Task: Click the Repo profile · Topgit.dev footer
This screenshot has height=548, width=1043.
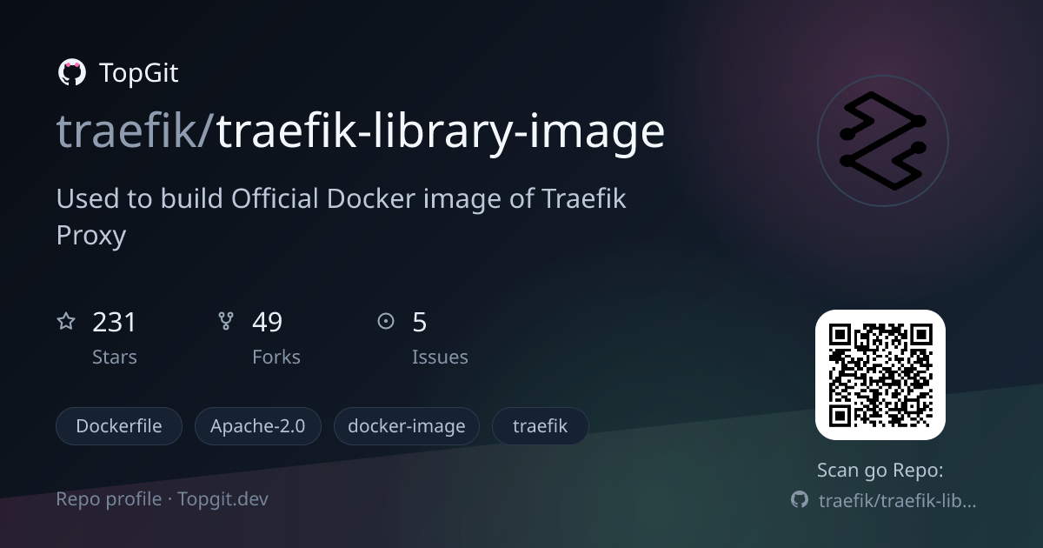Action: pyautogui.click(x=163, y=499)
